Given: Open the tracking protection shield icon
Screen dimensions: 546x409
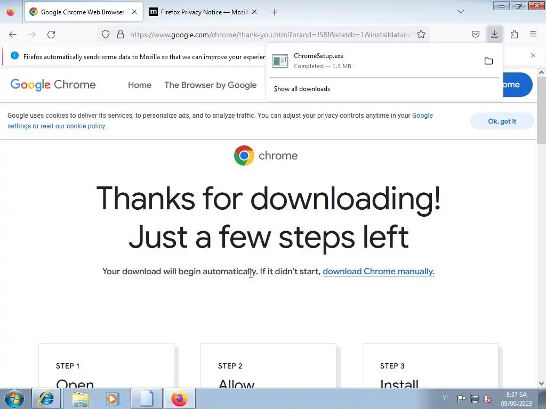Looking at the screenshot, I should [106, 34].
